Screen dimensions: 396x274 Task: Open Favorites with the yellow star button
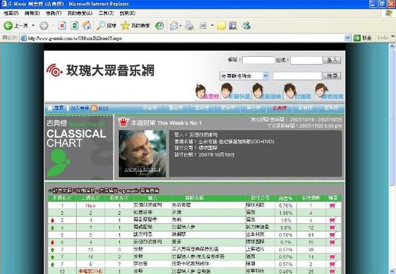click(135, 26)
